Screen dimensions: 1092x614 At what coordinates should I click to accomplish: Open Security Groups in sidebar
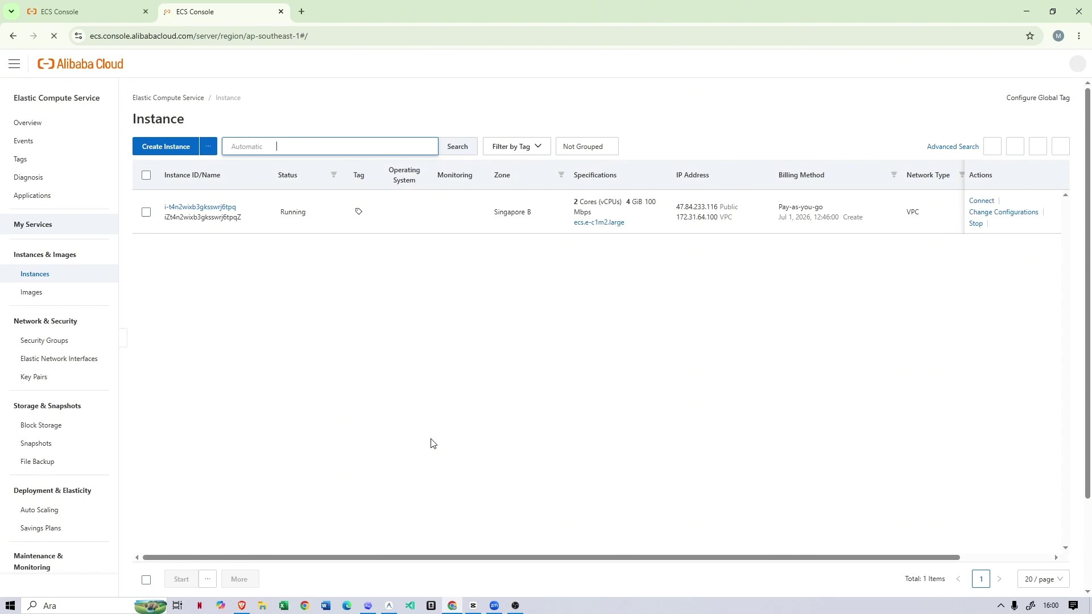tap(44, 341)
